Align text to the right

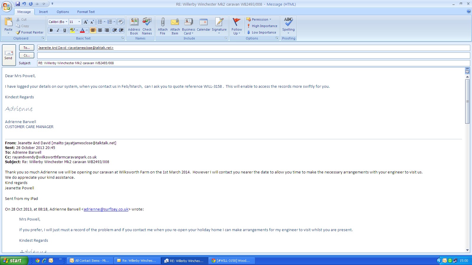[x=107, y=30]
